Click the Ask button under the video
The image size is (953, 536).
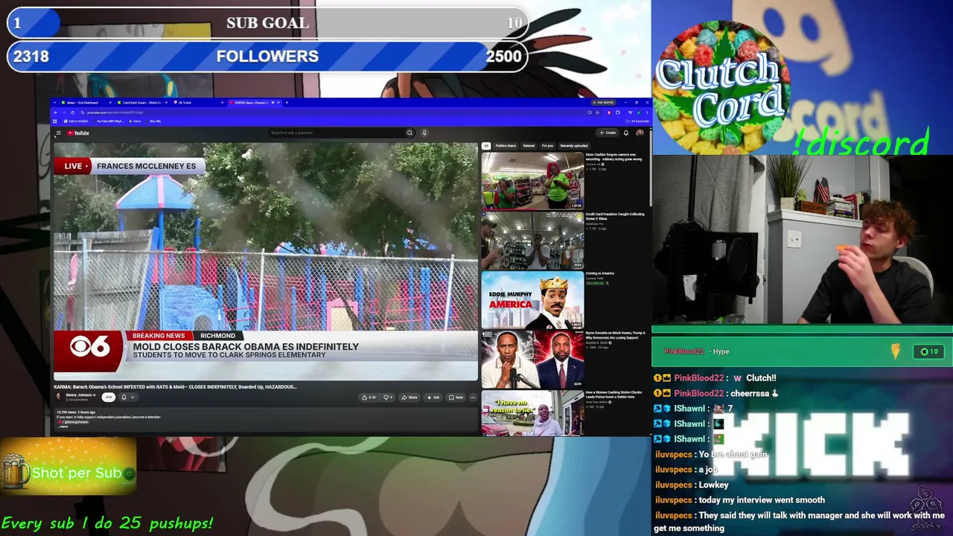tap(433, 398)
